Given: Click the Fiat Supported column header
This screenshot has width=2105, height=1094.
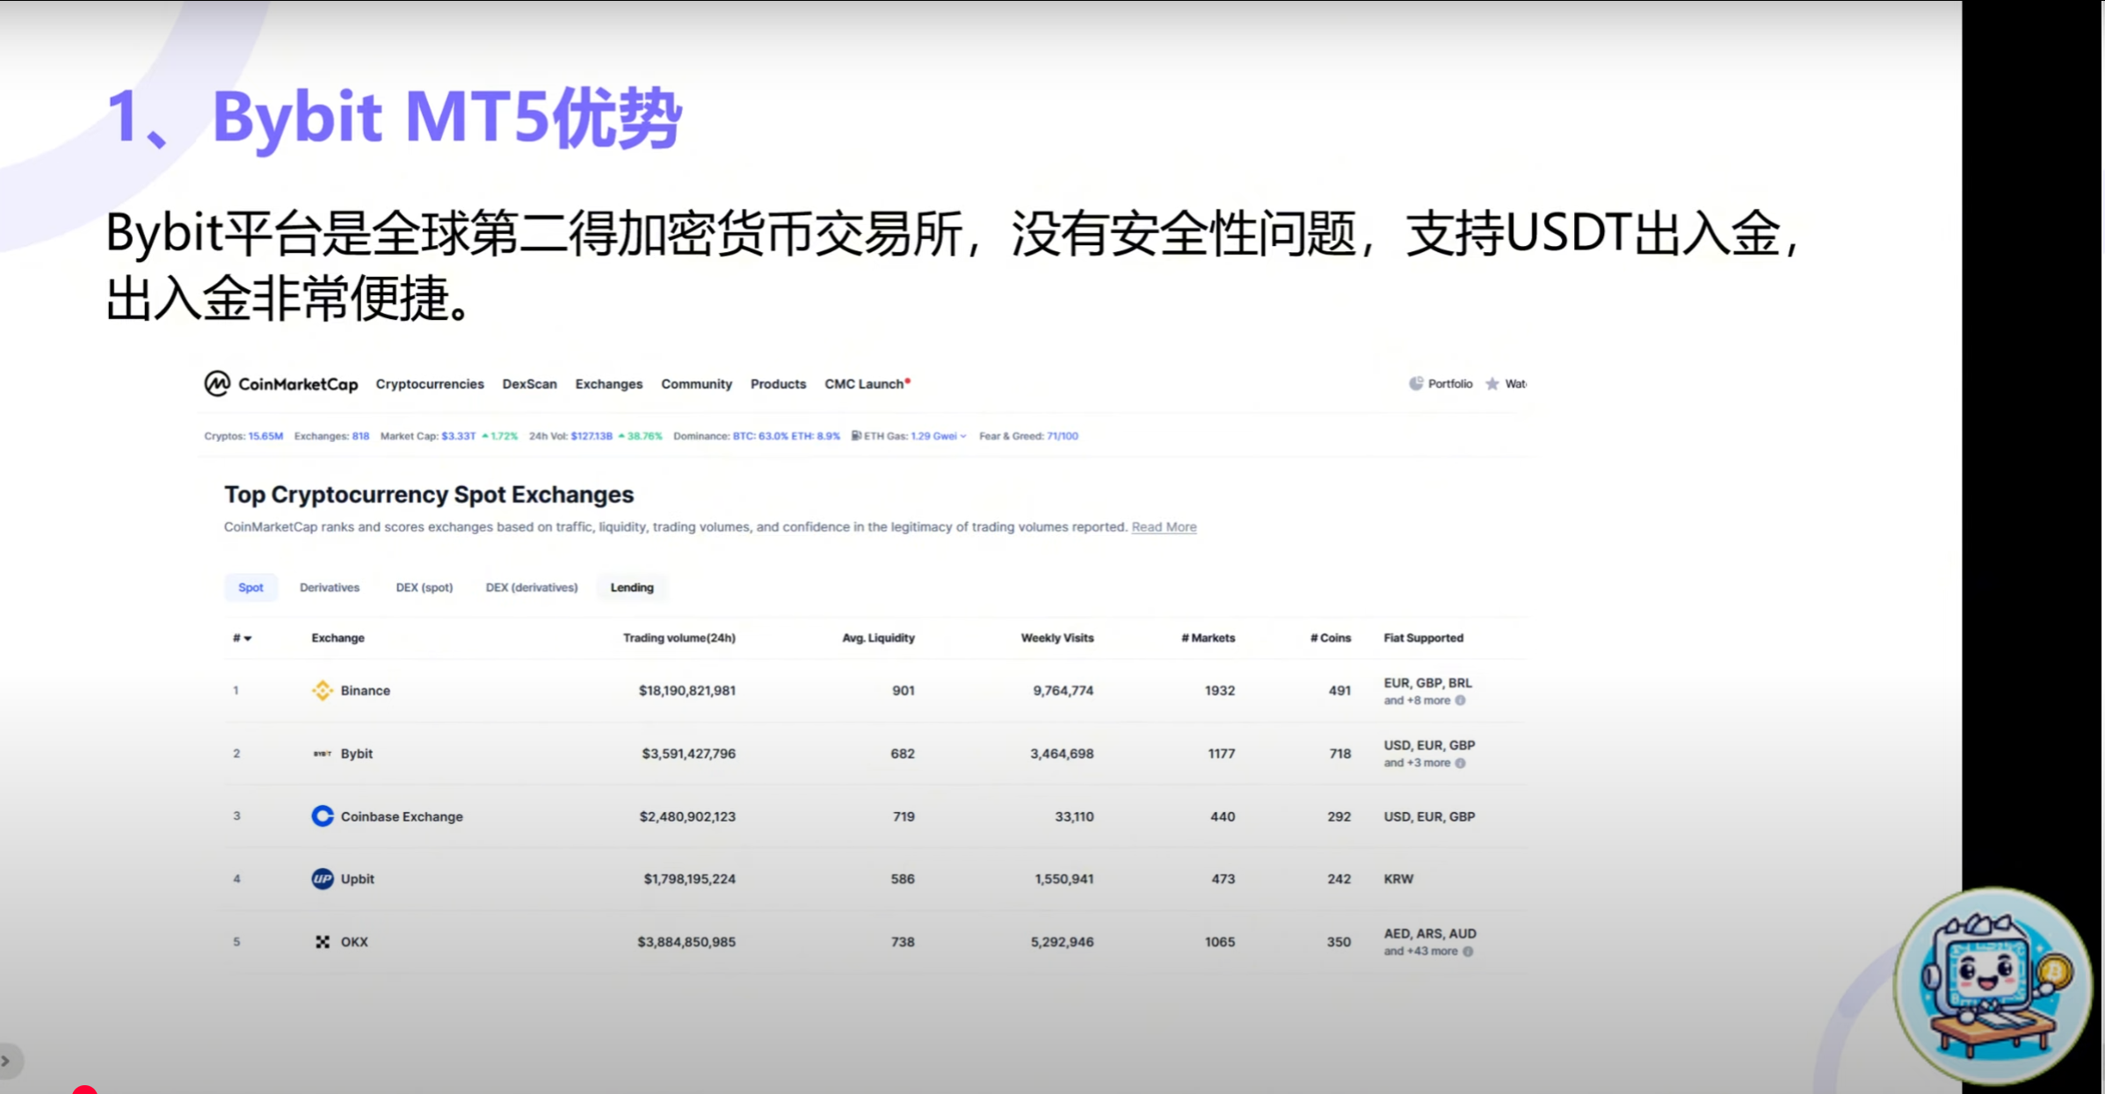Looking at the screenshot, I should (1423, 638).
